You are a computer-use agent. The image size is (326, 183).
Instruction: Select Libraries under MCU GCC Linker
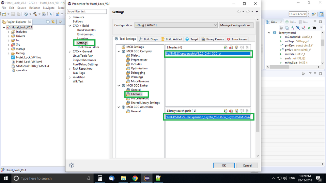pyautogui.click(x=136, y=94)
